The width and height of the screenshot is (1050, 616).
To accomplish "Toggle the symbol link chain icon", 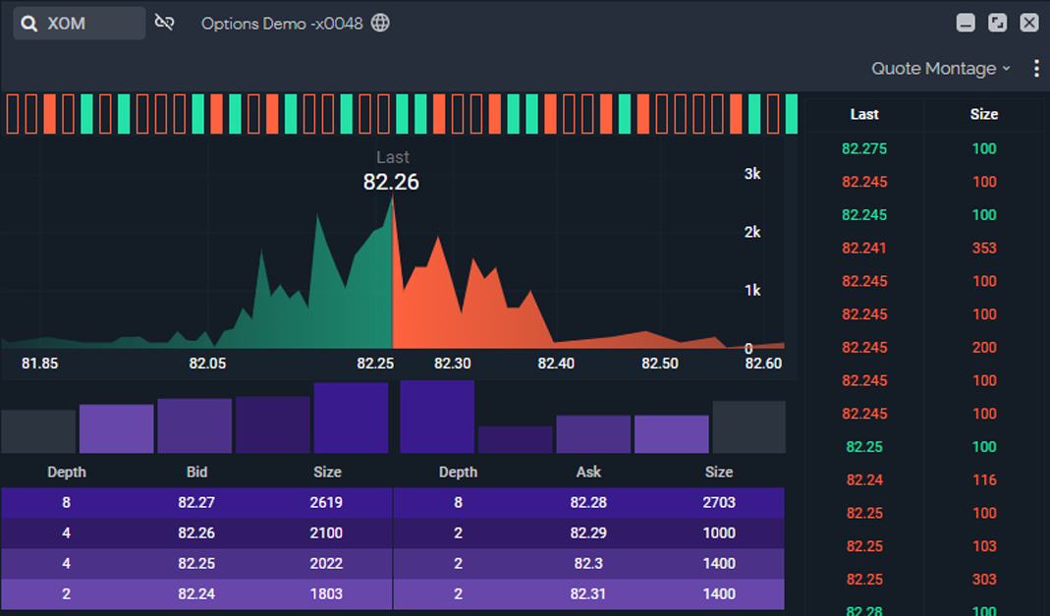I will [164, 23].
